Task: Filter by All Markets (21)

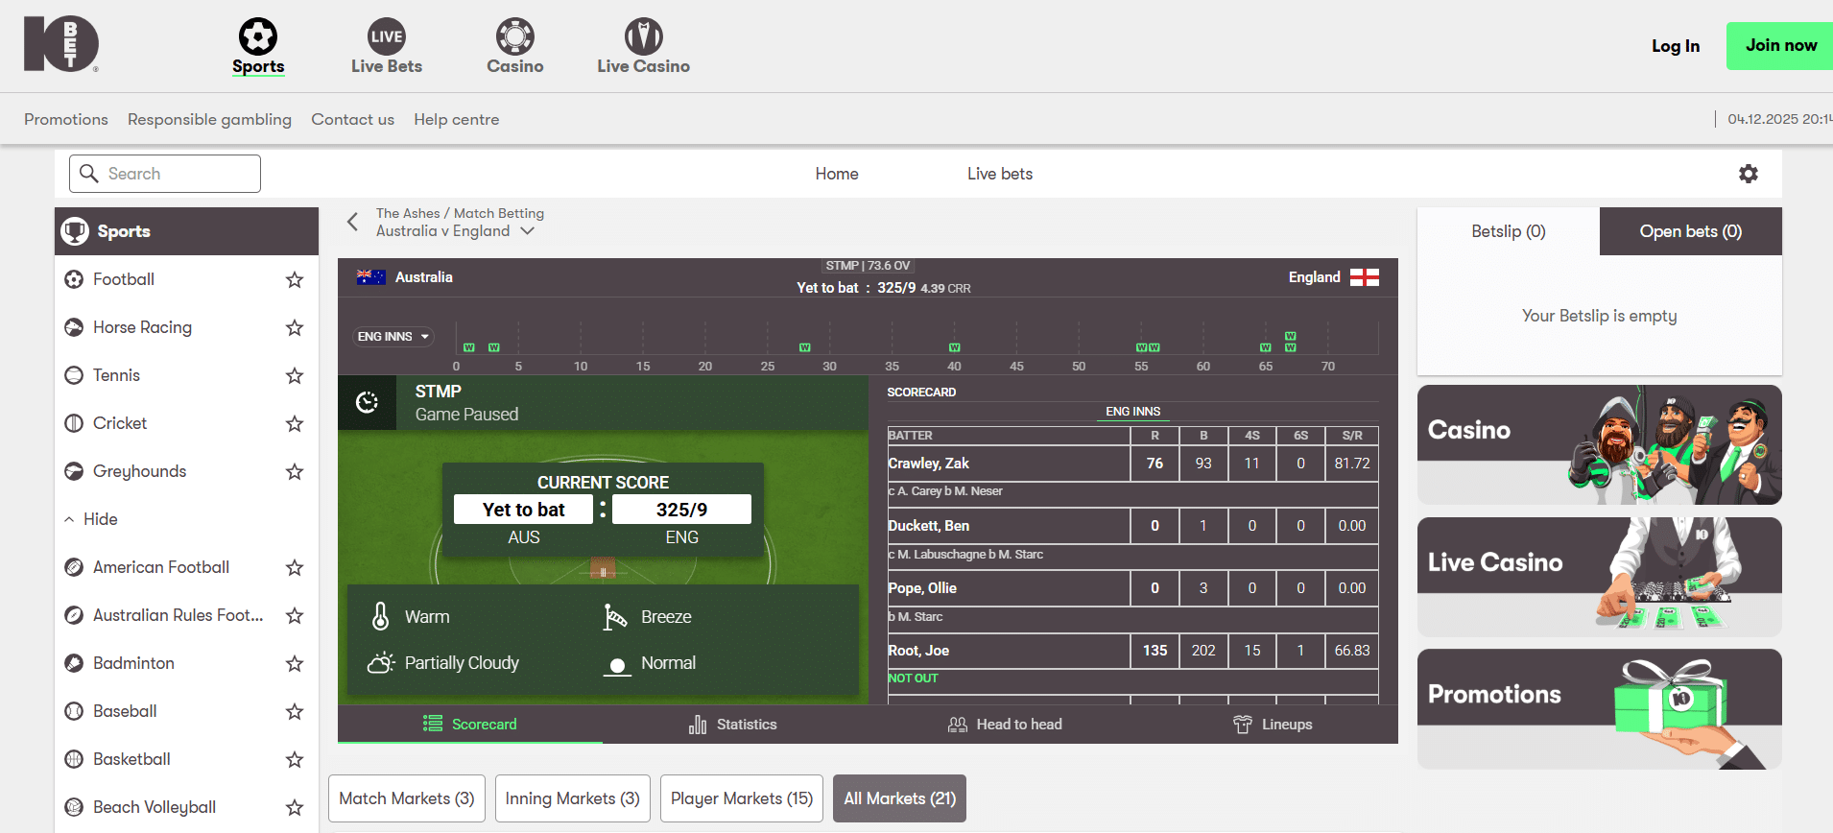Action: pyautogui.click(x=900, y=798)
